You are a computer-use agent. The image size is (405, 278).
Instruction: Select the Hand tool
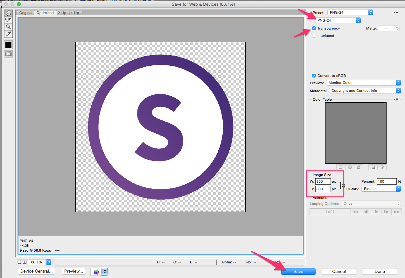click(8, 13)
